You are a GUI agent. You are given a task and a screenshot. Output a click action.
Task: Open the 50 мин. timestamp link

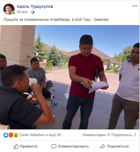23,12
